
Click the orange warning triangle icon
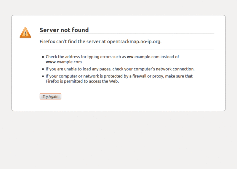click(x=25, y=33)
